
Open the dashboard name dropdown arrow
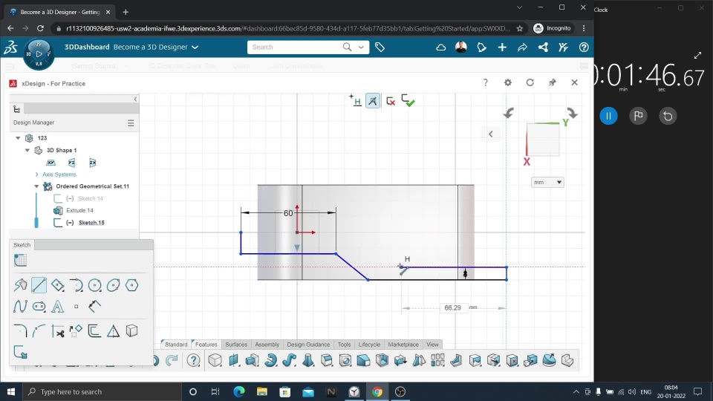tap(195, 47)
